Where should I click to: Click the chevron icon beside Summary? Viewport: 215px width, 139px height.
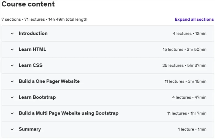pyautogui.click(x=12, y=129)
